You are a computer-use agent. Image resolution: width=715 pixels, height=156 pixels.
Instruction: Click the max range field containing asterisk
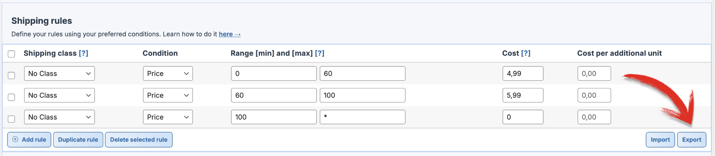pyautogui.click(x=362, y=117)
